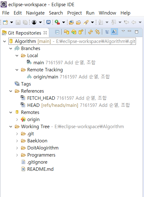Select the local main branch row

point(61,63)
